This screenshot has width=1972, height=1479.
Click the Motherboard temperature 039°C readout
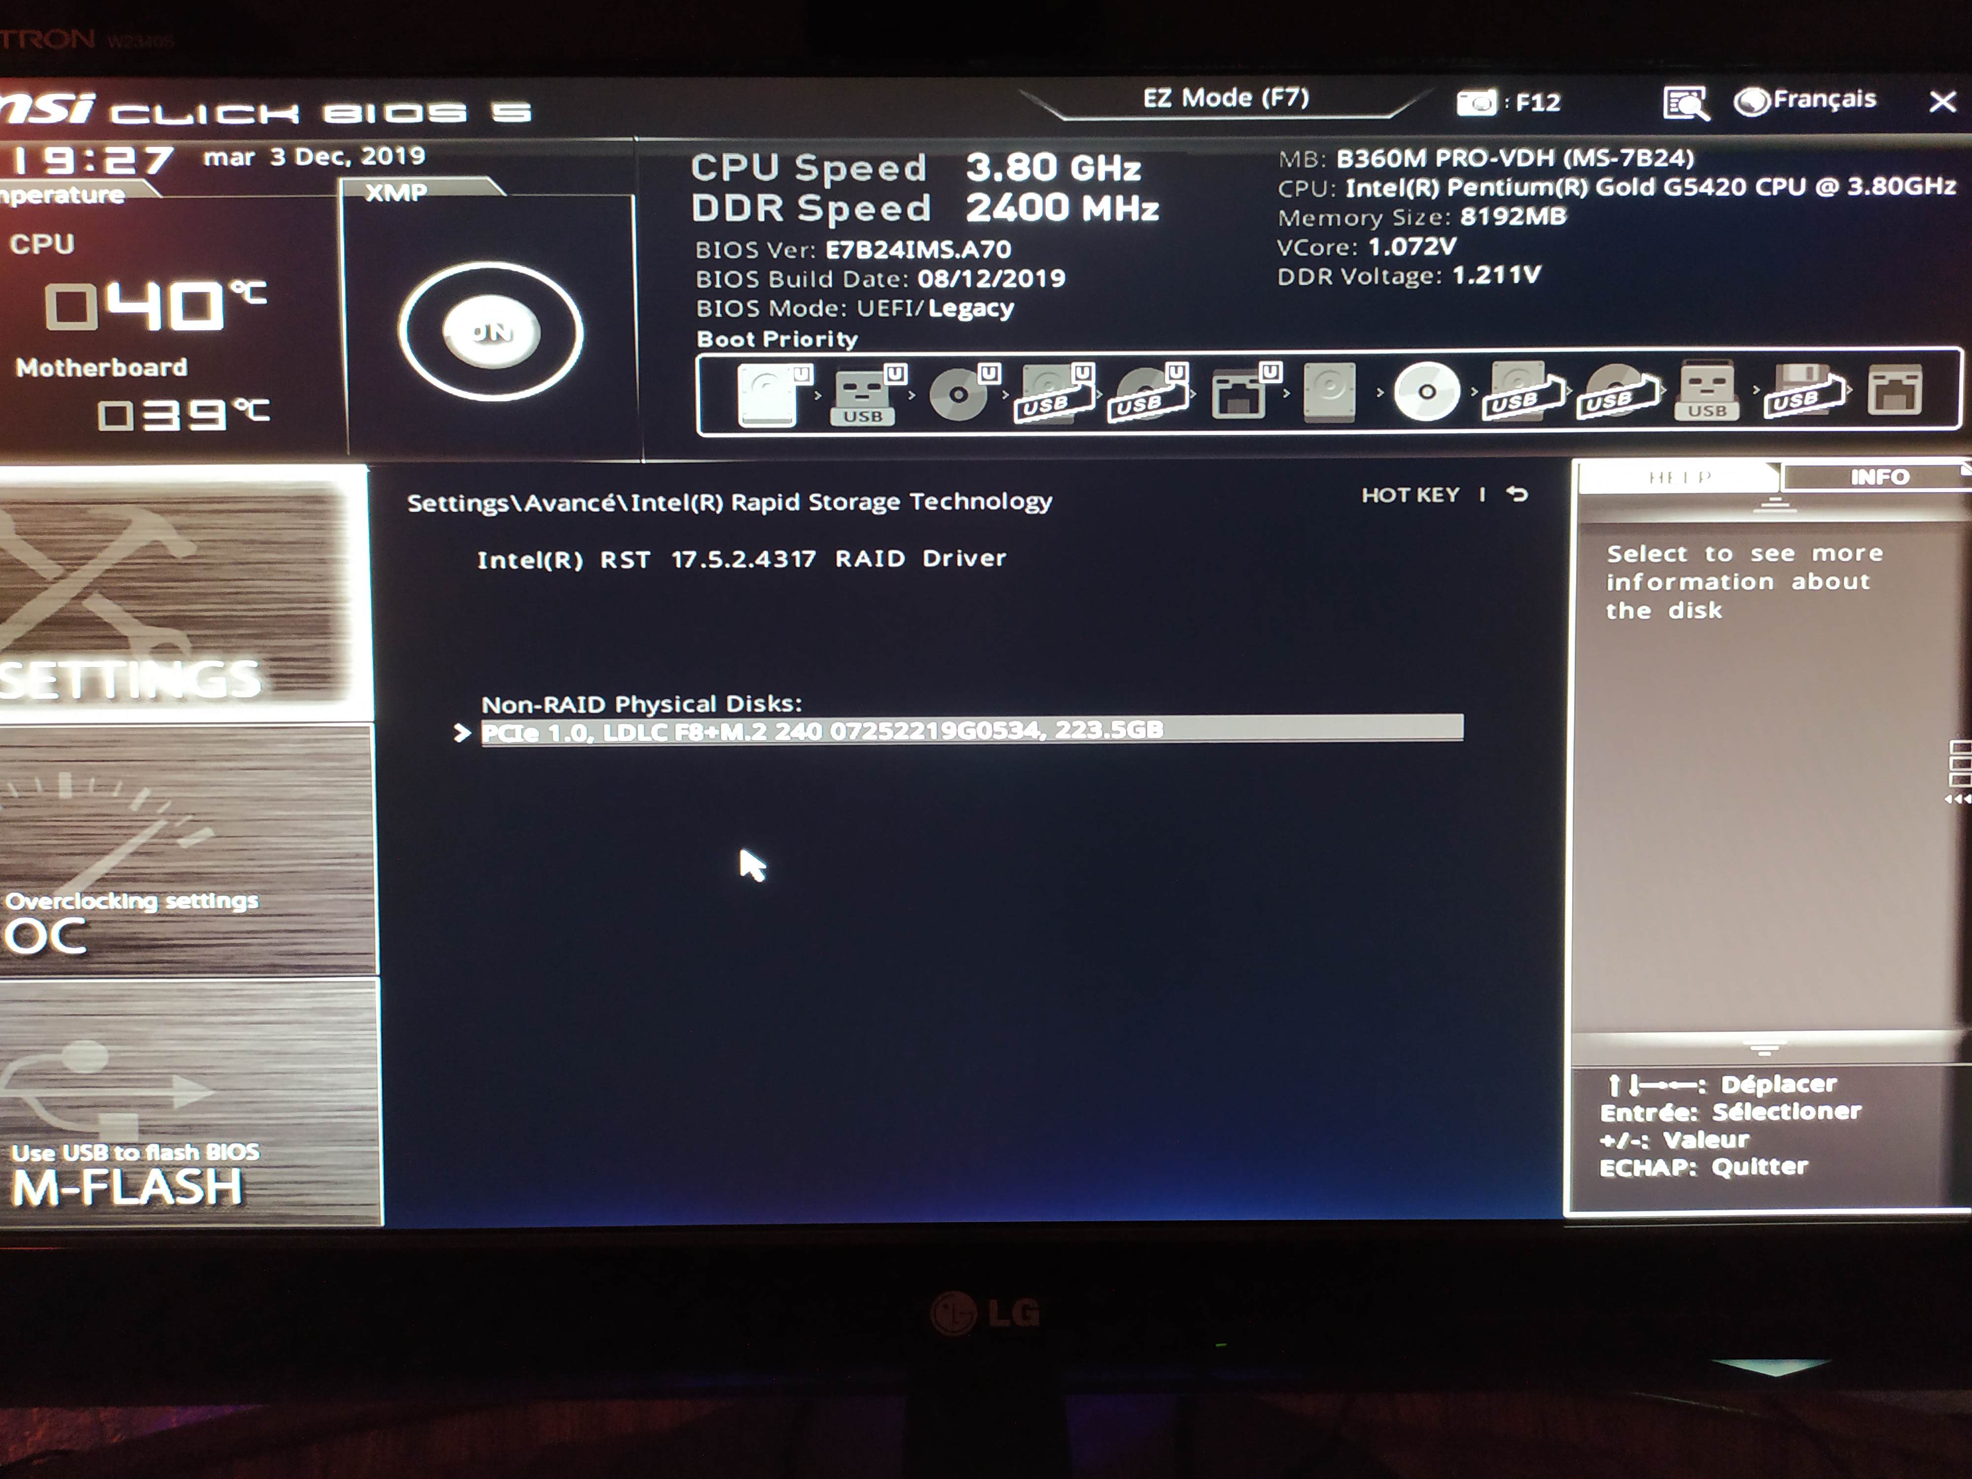184,415
